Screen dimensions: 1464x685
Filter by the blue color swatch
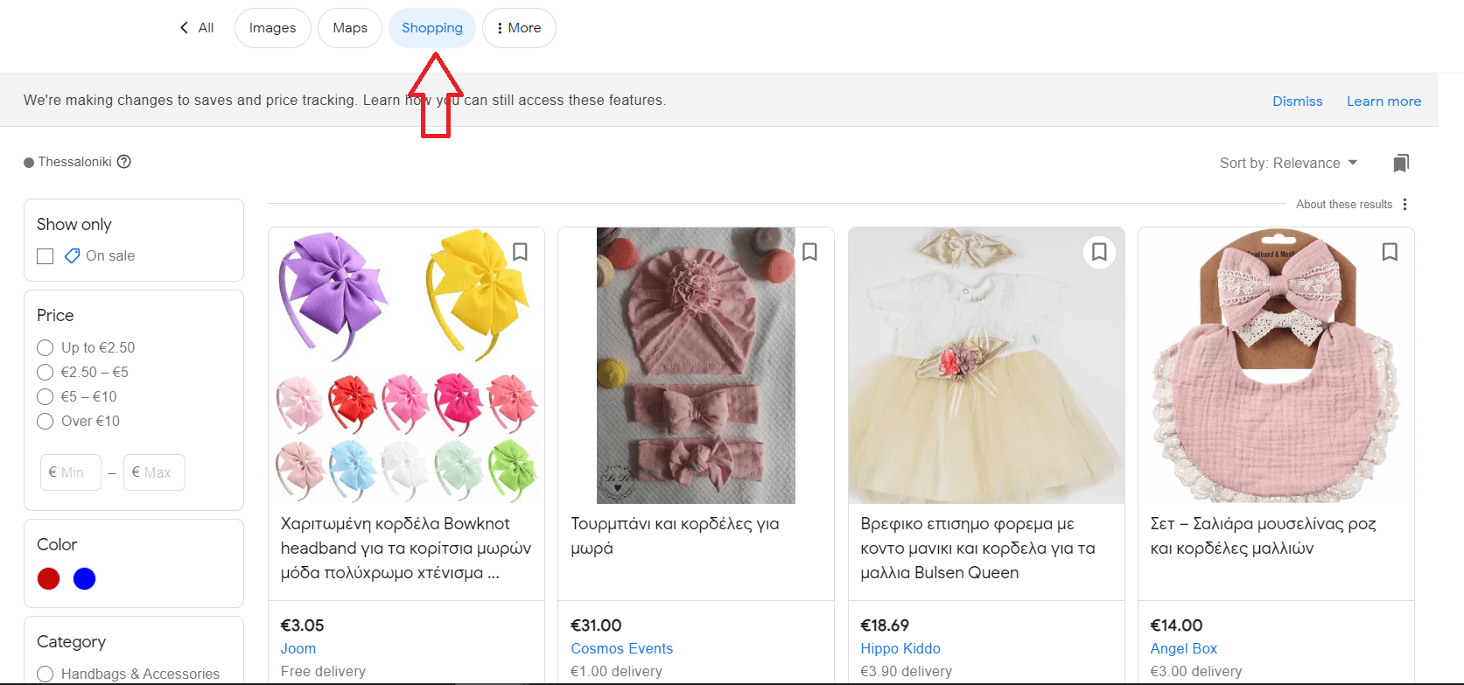pos(84,578)
